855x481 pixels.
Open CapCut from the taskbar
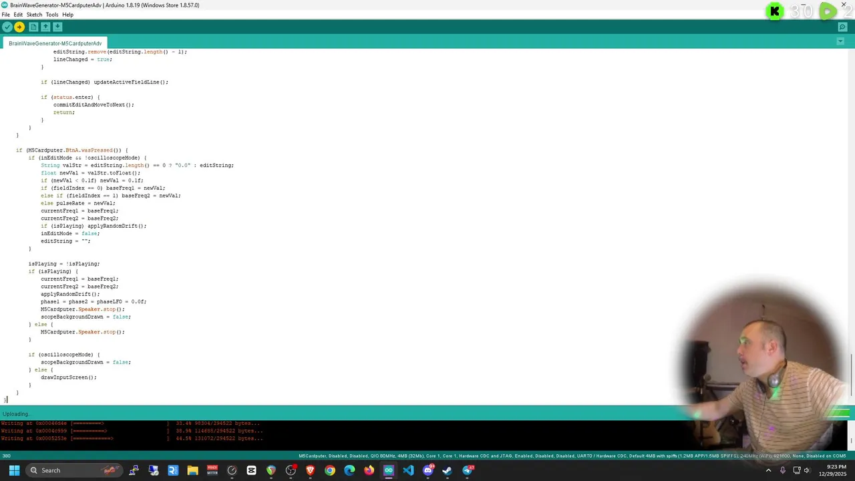[x=251, y=470]
